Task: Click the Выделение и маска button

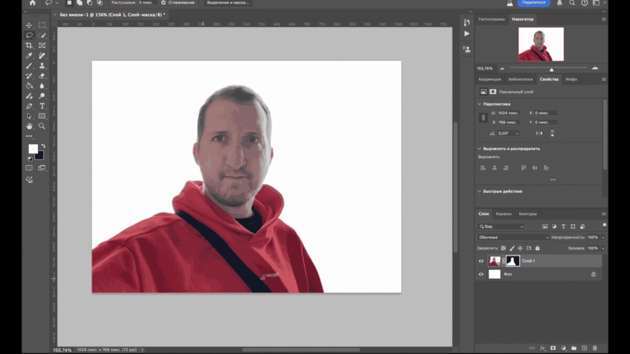Action: coord(228,3)
